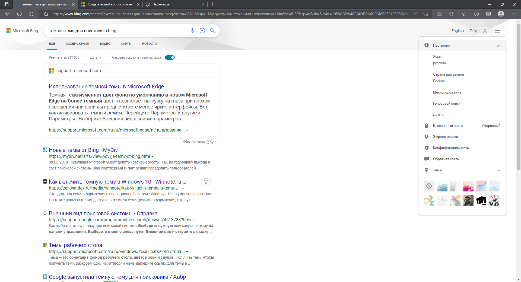Click the site info lock icon
The width and height of the screenshot is (521, 282).
(46, 14)
